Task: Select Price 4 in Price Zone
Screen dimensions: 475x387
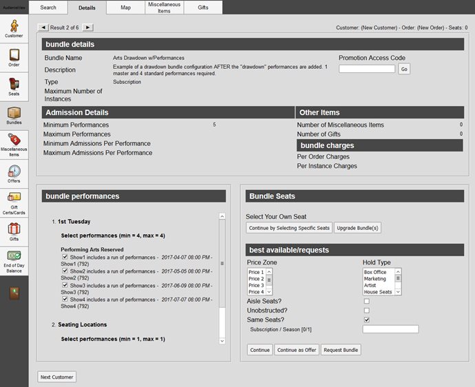Action: coord(256,292)
